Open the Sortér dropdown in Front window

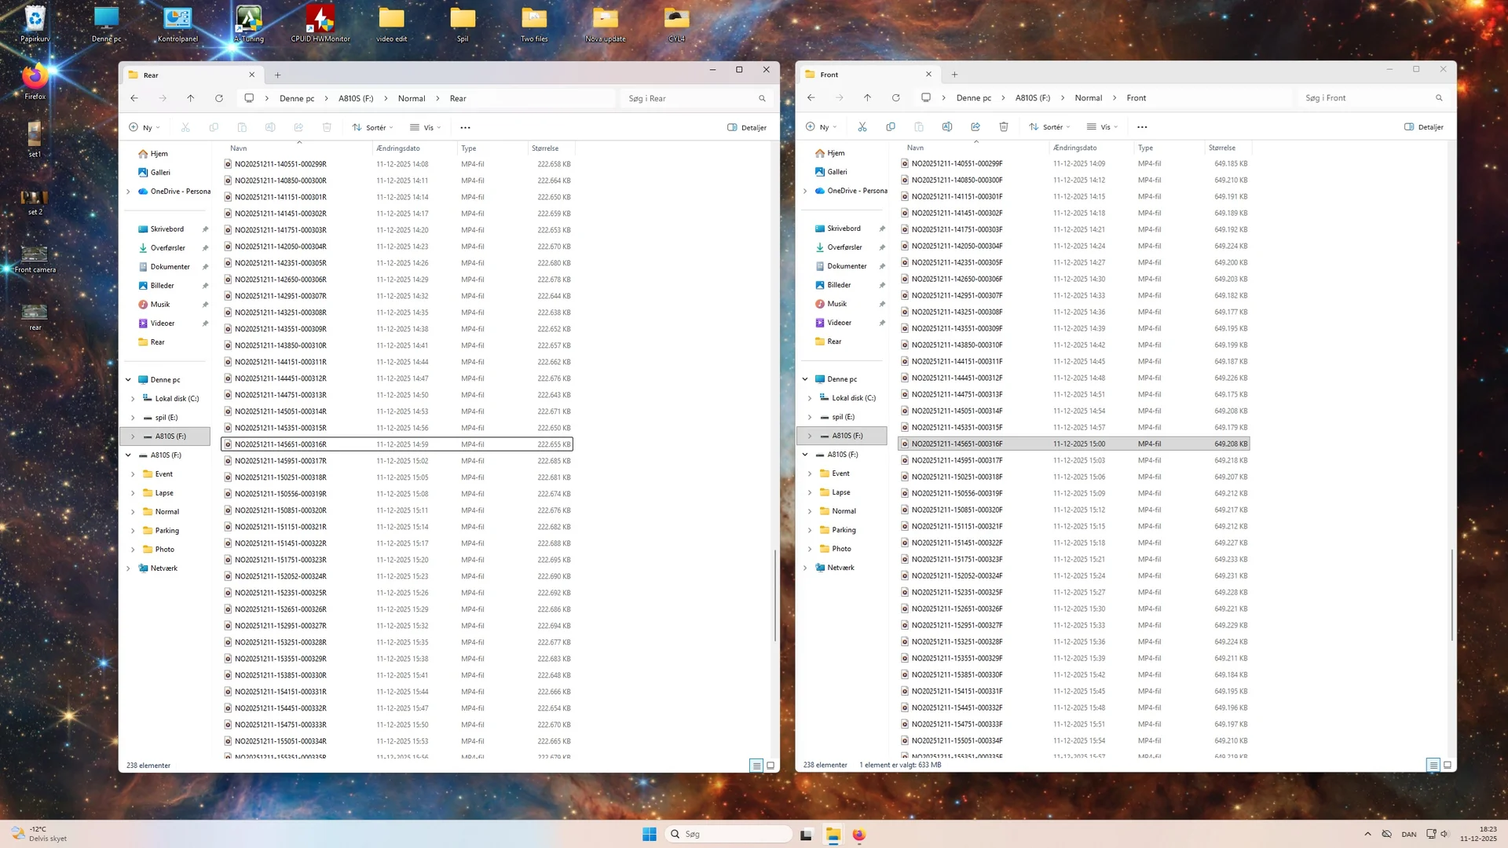[x=1050, y=126]
